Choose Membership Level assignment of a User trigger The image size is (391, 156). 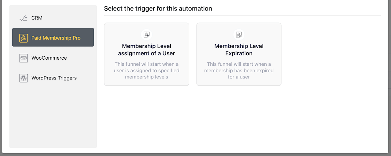(x=147, y=54)
